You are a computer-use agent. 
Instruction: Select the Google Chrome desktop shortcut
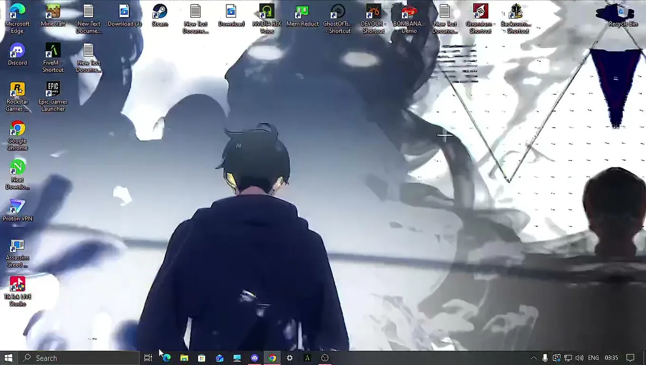[17, 136]
